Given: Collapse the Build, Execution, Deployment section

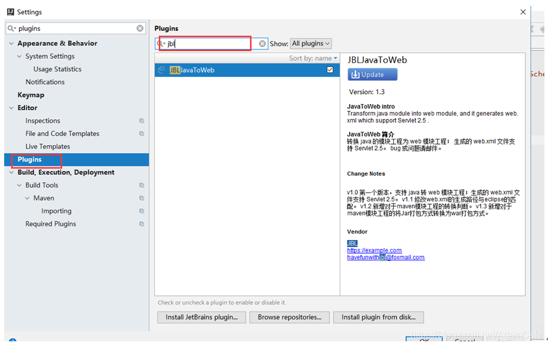Looking at the screenshot, I should (x=11, y=172).
